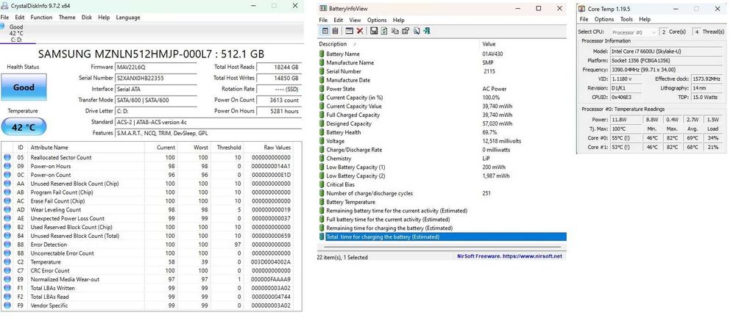Image resolution: width=736 pixels, height=318 pixels.
Task: Click battery icon next to Voltage row
Action: coord(322,141)
